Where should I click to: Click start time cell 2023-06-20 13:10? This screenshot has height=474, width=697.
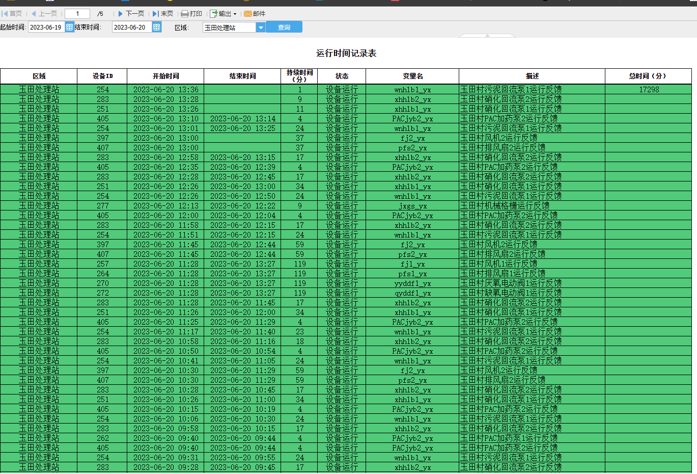166,119
